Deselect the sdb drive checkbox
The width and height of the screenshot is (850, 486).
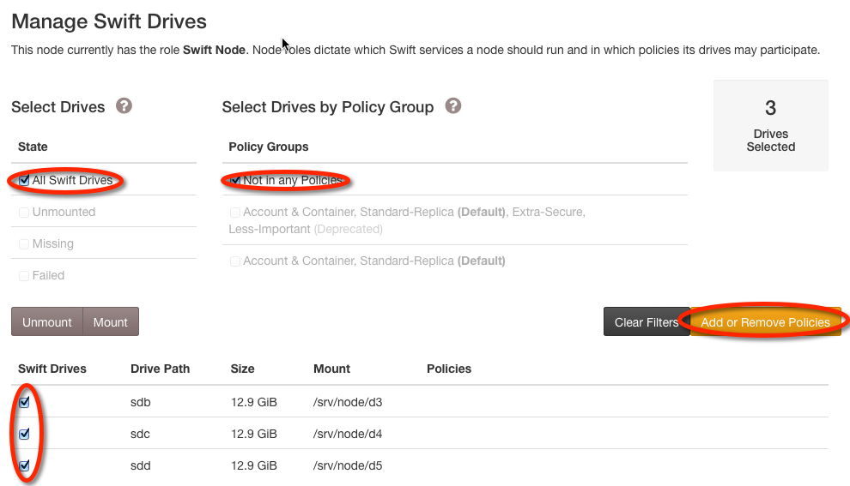tap(24, 402)
